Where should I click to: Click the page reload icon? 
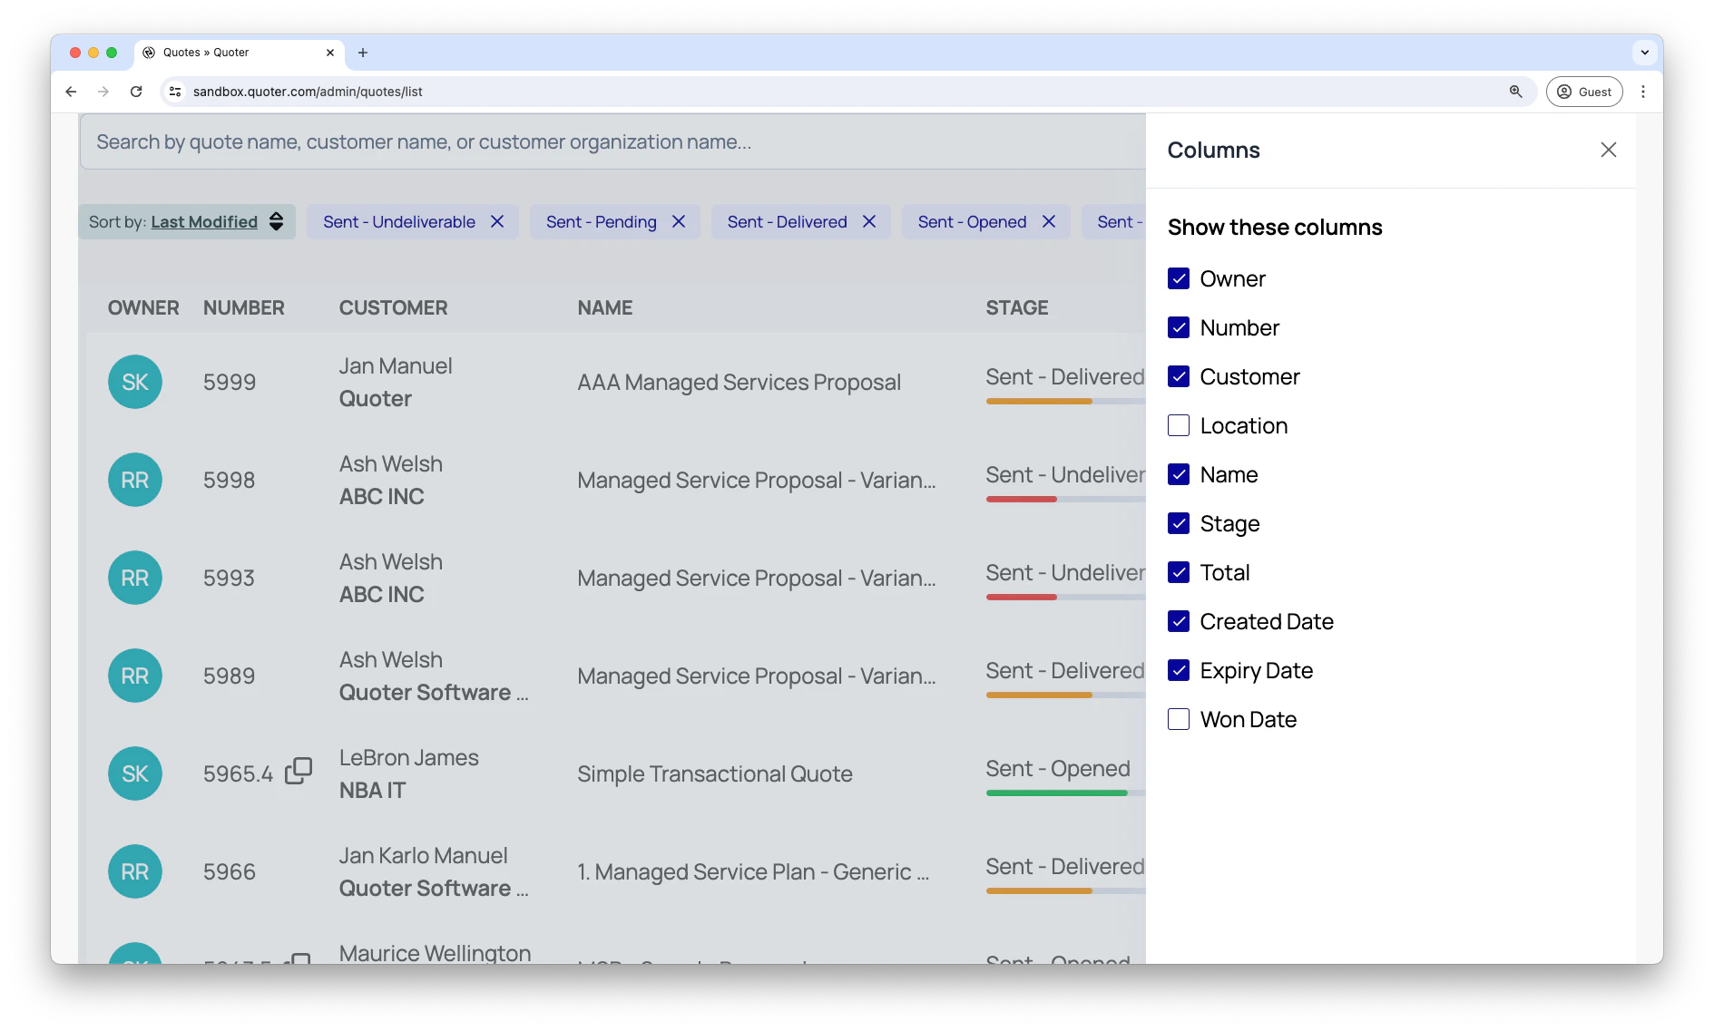coord(136,91)
